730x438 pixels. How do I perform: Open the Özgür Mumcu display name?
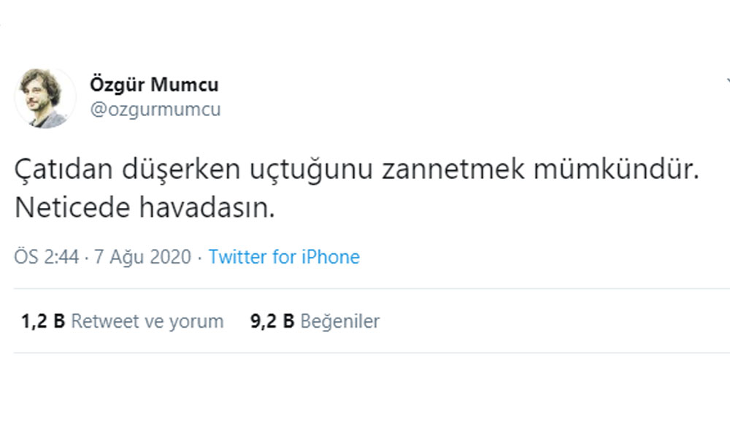pos(153,85)
